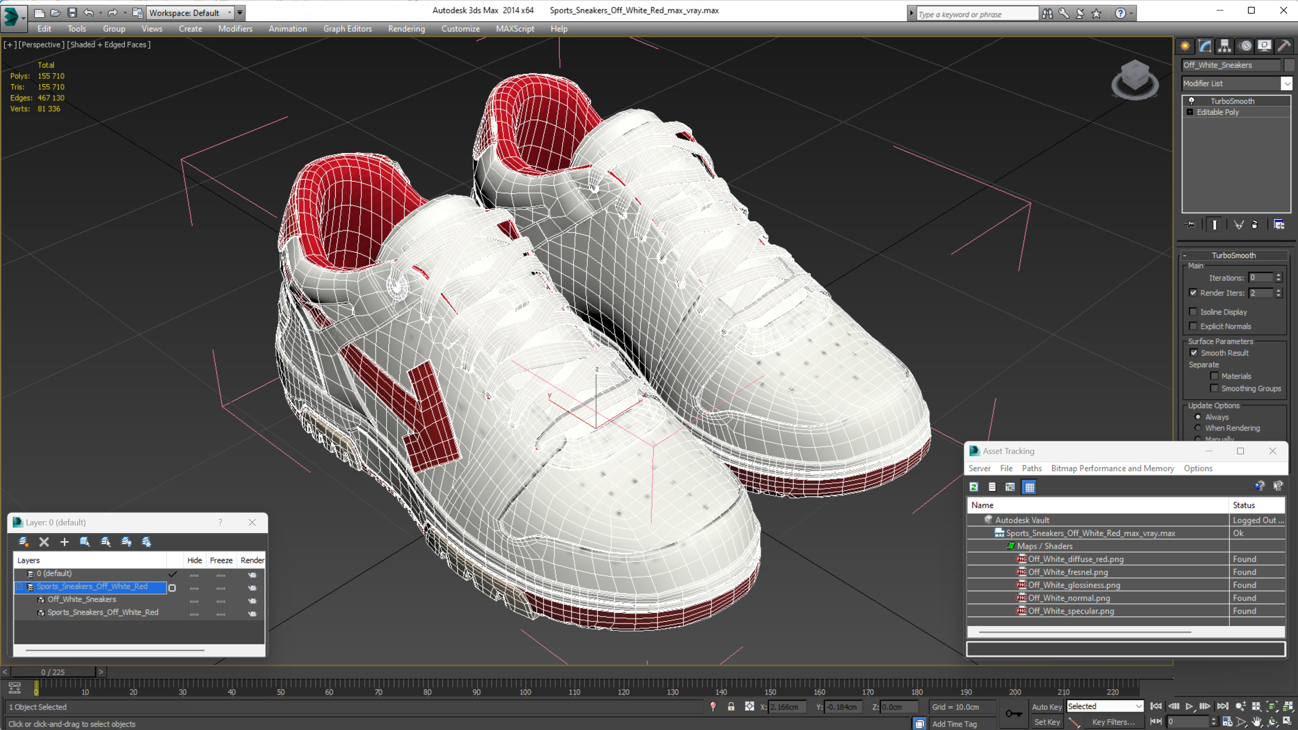Click Highlight Selected Objects' Layers icon
This screenshot has width=1298, height=730.
pyautogui.click(x=105, y=542)
